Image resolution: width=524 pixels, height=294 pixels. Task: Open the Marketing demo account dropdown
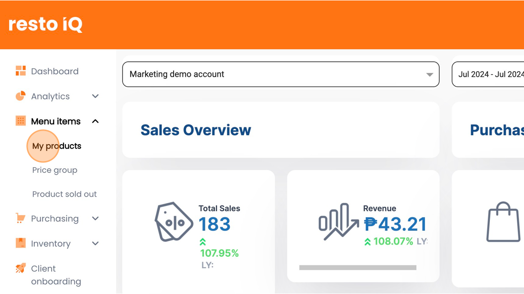click(x=281, y=74)
